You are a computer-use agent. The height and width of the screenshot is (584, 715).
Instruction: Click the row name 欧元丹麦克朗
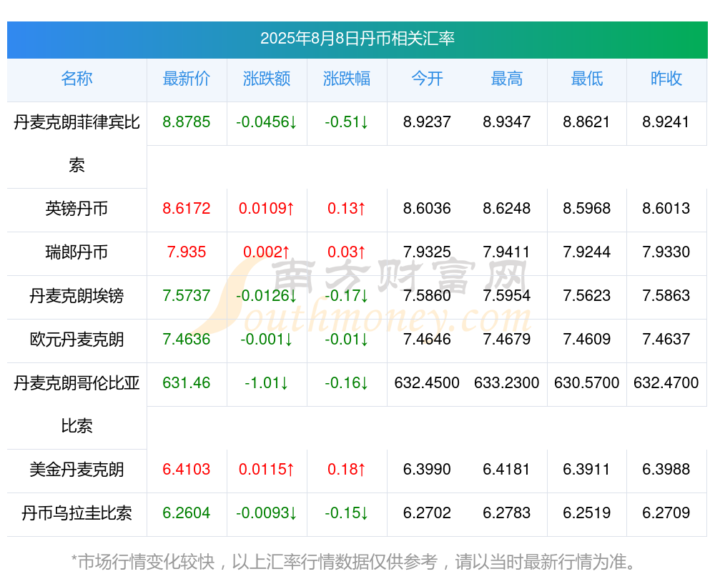(x=77, y=340)
